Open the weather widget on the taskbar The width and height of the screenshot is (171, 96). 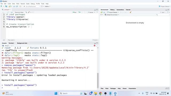[7, 93]
